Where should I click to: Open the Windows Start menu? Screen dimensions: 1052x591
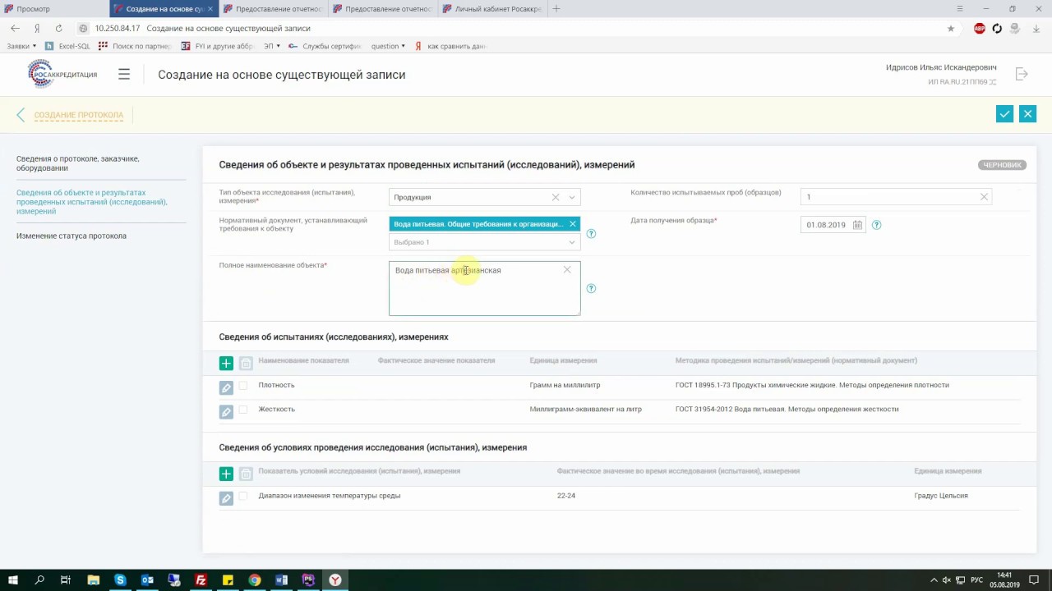click(13, 580)
